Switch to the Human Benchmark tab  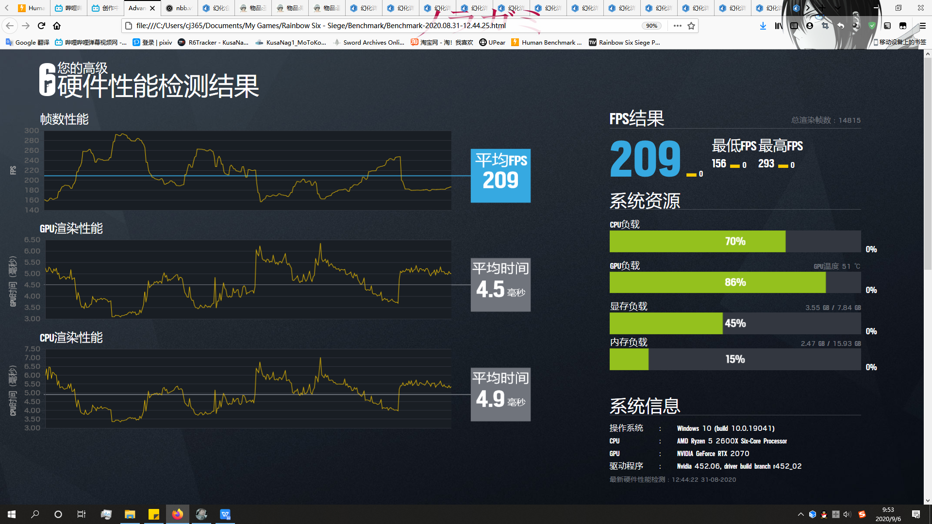pyautogui.click(x=32, y=8)
